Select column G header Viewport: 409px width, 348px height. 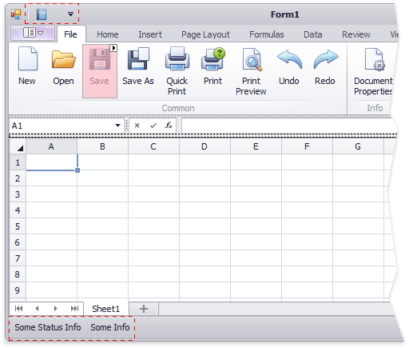pos(358,146)
